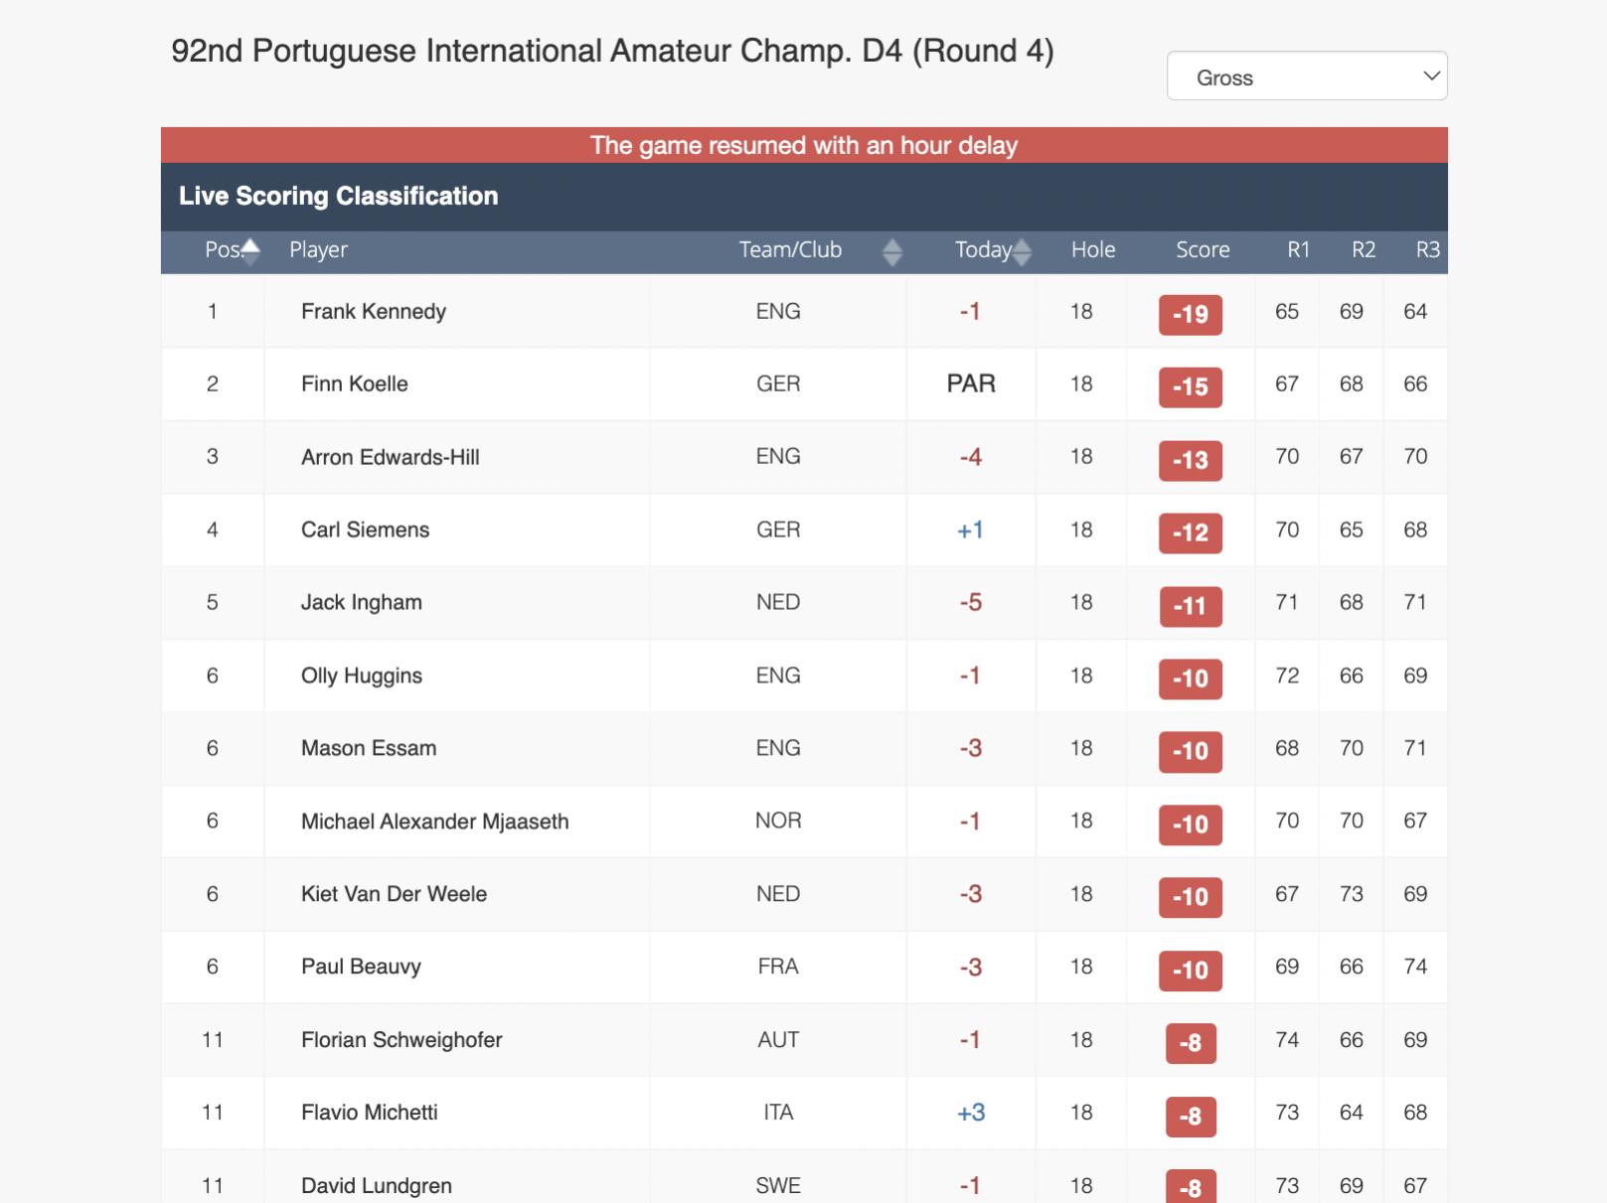Click Paul Beauvy's -10 score badge
The image size is (1607, 1203).
(x=1190, y=970)
